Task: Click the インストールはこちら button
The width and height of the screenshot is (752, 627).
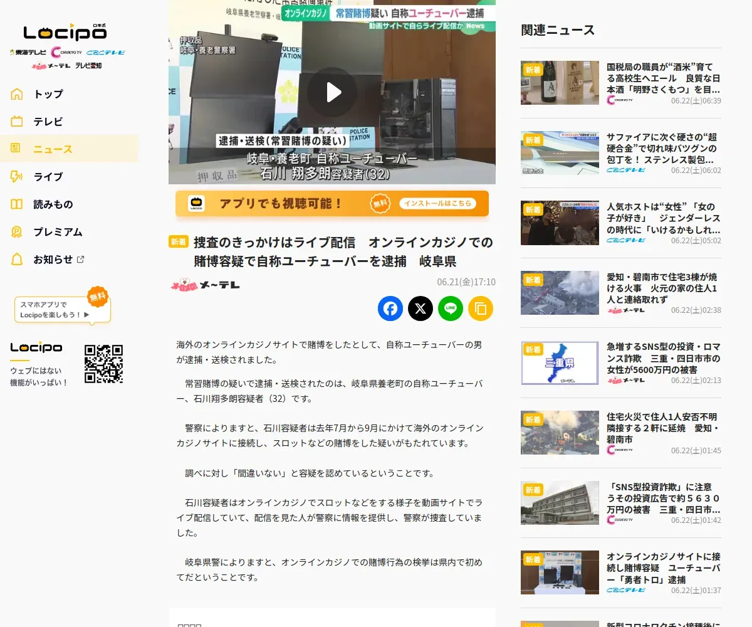Action: pos(437,204)
